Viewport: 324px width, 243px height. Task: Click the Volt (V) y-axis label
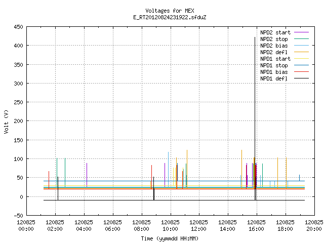(x=6, y=121)
